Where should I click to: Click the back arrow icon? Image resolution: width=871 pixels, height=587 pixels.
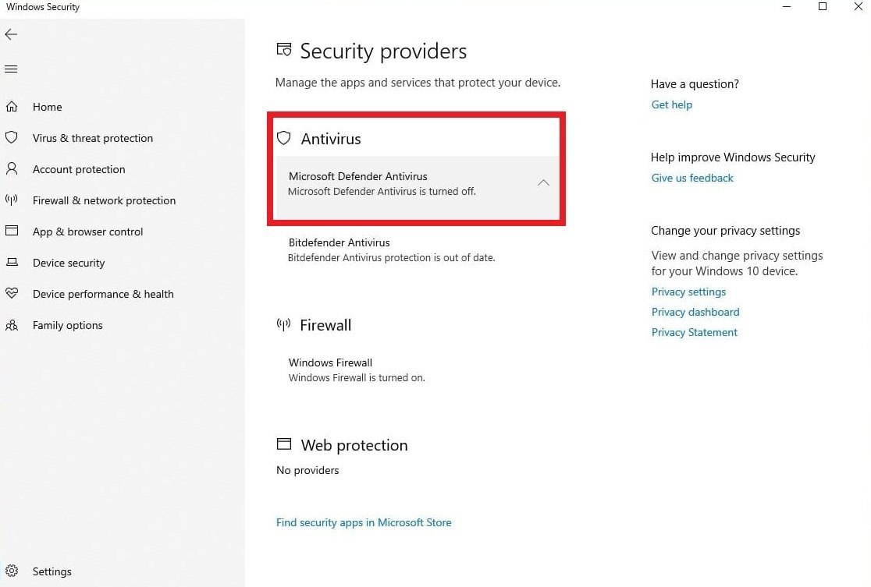11,34
